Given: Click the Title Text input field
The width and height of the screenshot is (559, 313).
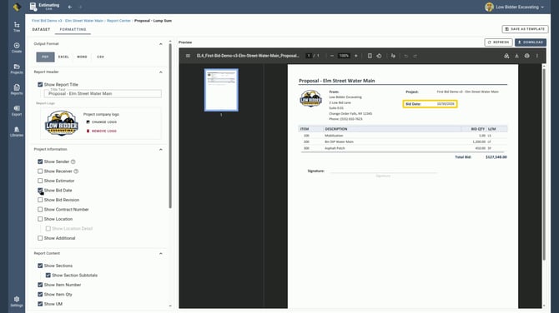Looking at the screenshot, I should (103, 93).
